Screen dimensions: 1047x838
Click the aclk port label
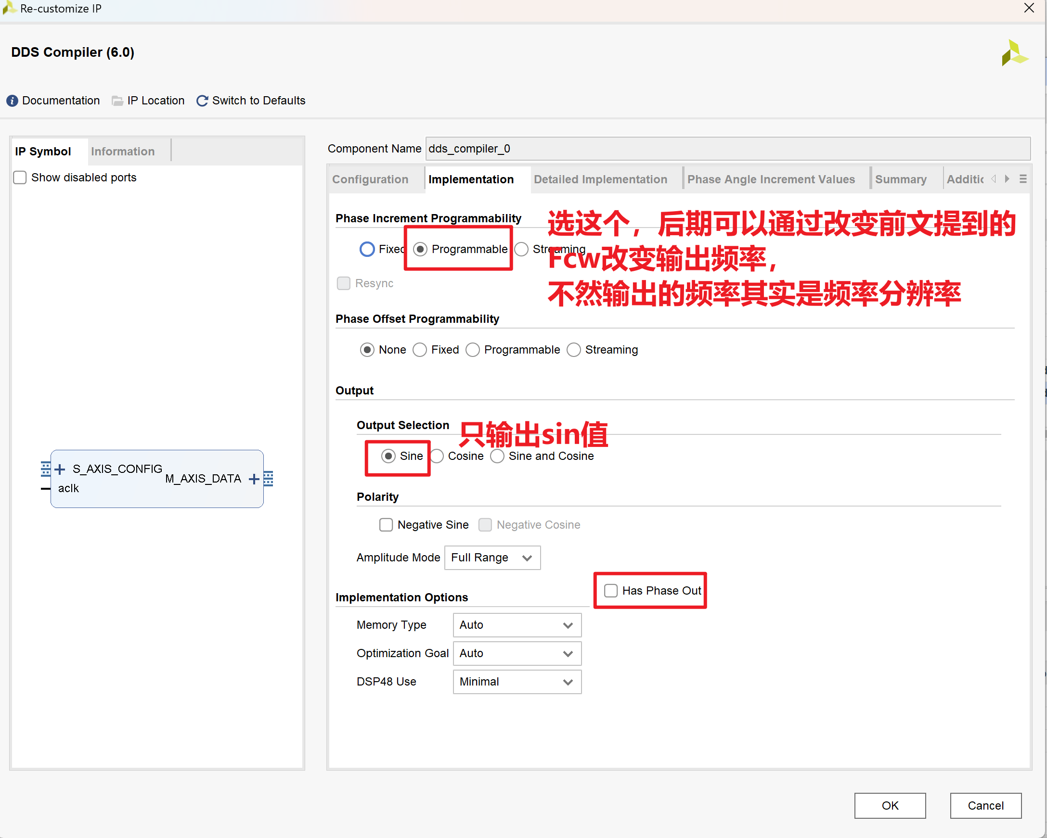pyautogui.click(x=68, y=488)
